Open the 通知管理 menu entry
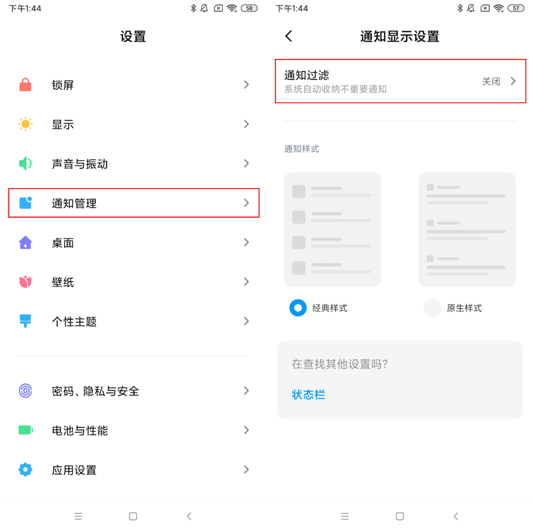This screenshot has height=532, width=533. click(134, 203)
